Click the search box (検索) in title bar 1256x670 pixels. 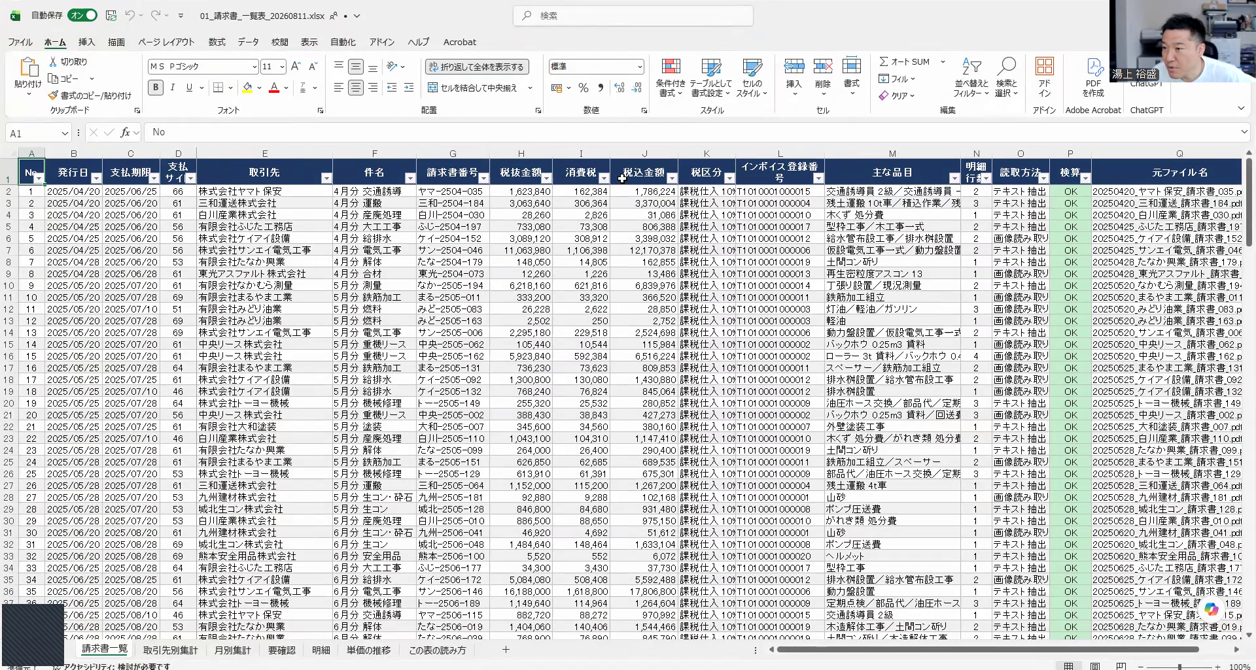(x=633, y=16)
